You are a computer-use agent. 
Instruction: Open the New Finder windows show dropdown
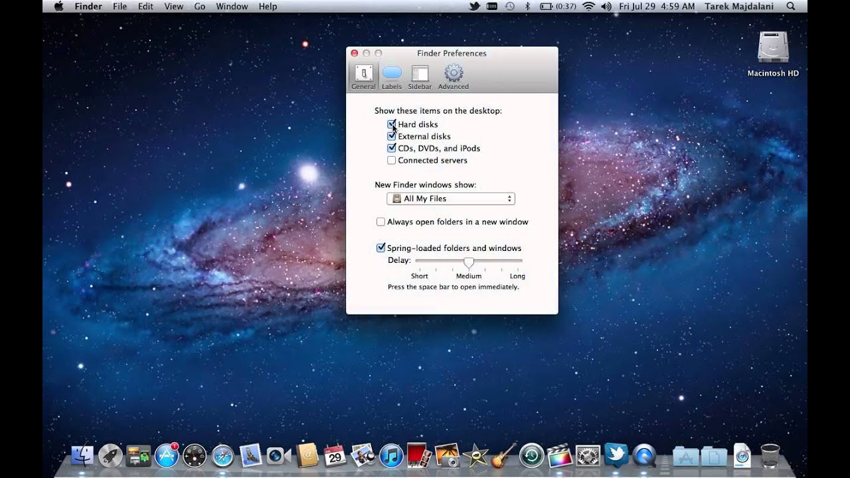pyautogui.click(x=450, y=199)
